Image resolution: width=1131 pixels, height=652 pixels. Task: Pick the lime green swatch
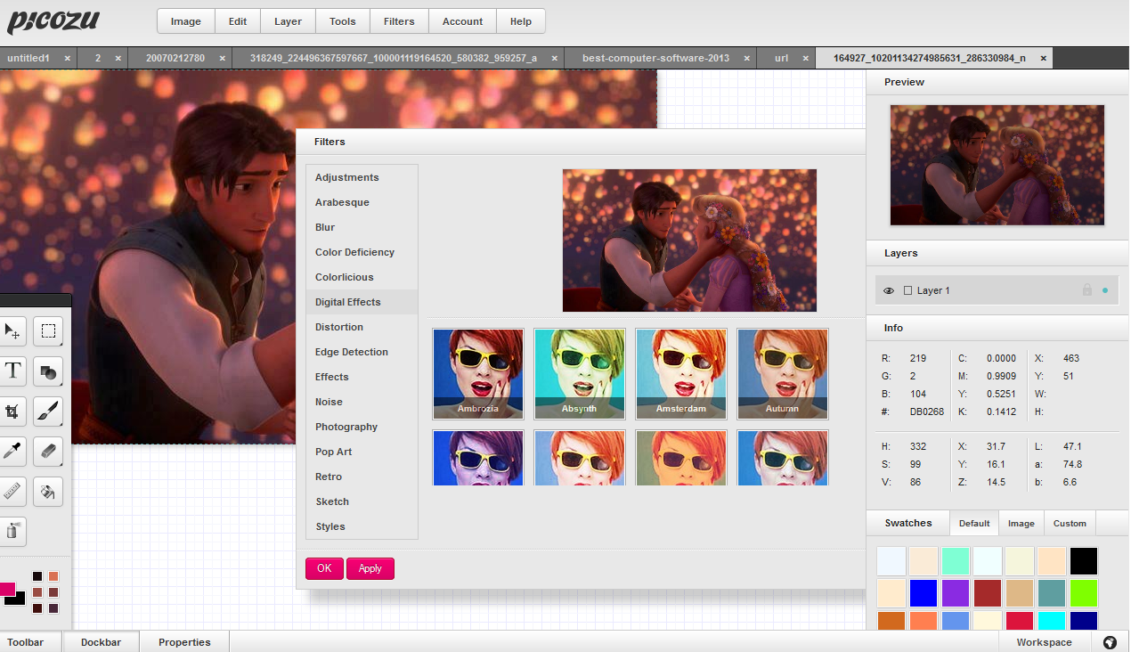pos(1084,593)
